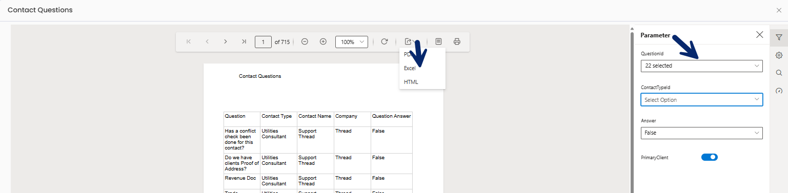Open the QuestionId dropdown
788x193 pixels.
(701, 66)
